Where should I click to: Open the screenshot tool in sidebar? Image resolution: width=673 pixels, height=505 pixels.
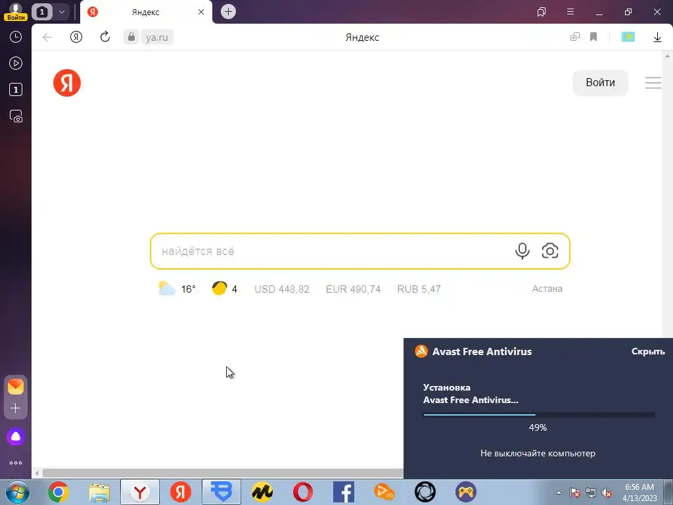click(16, 116)
